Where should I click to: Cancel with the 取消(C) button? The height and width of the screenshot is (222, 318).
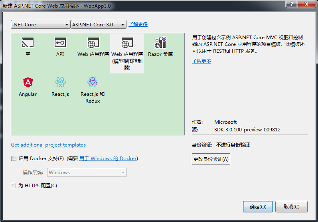point(291,206)
